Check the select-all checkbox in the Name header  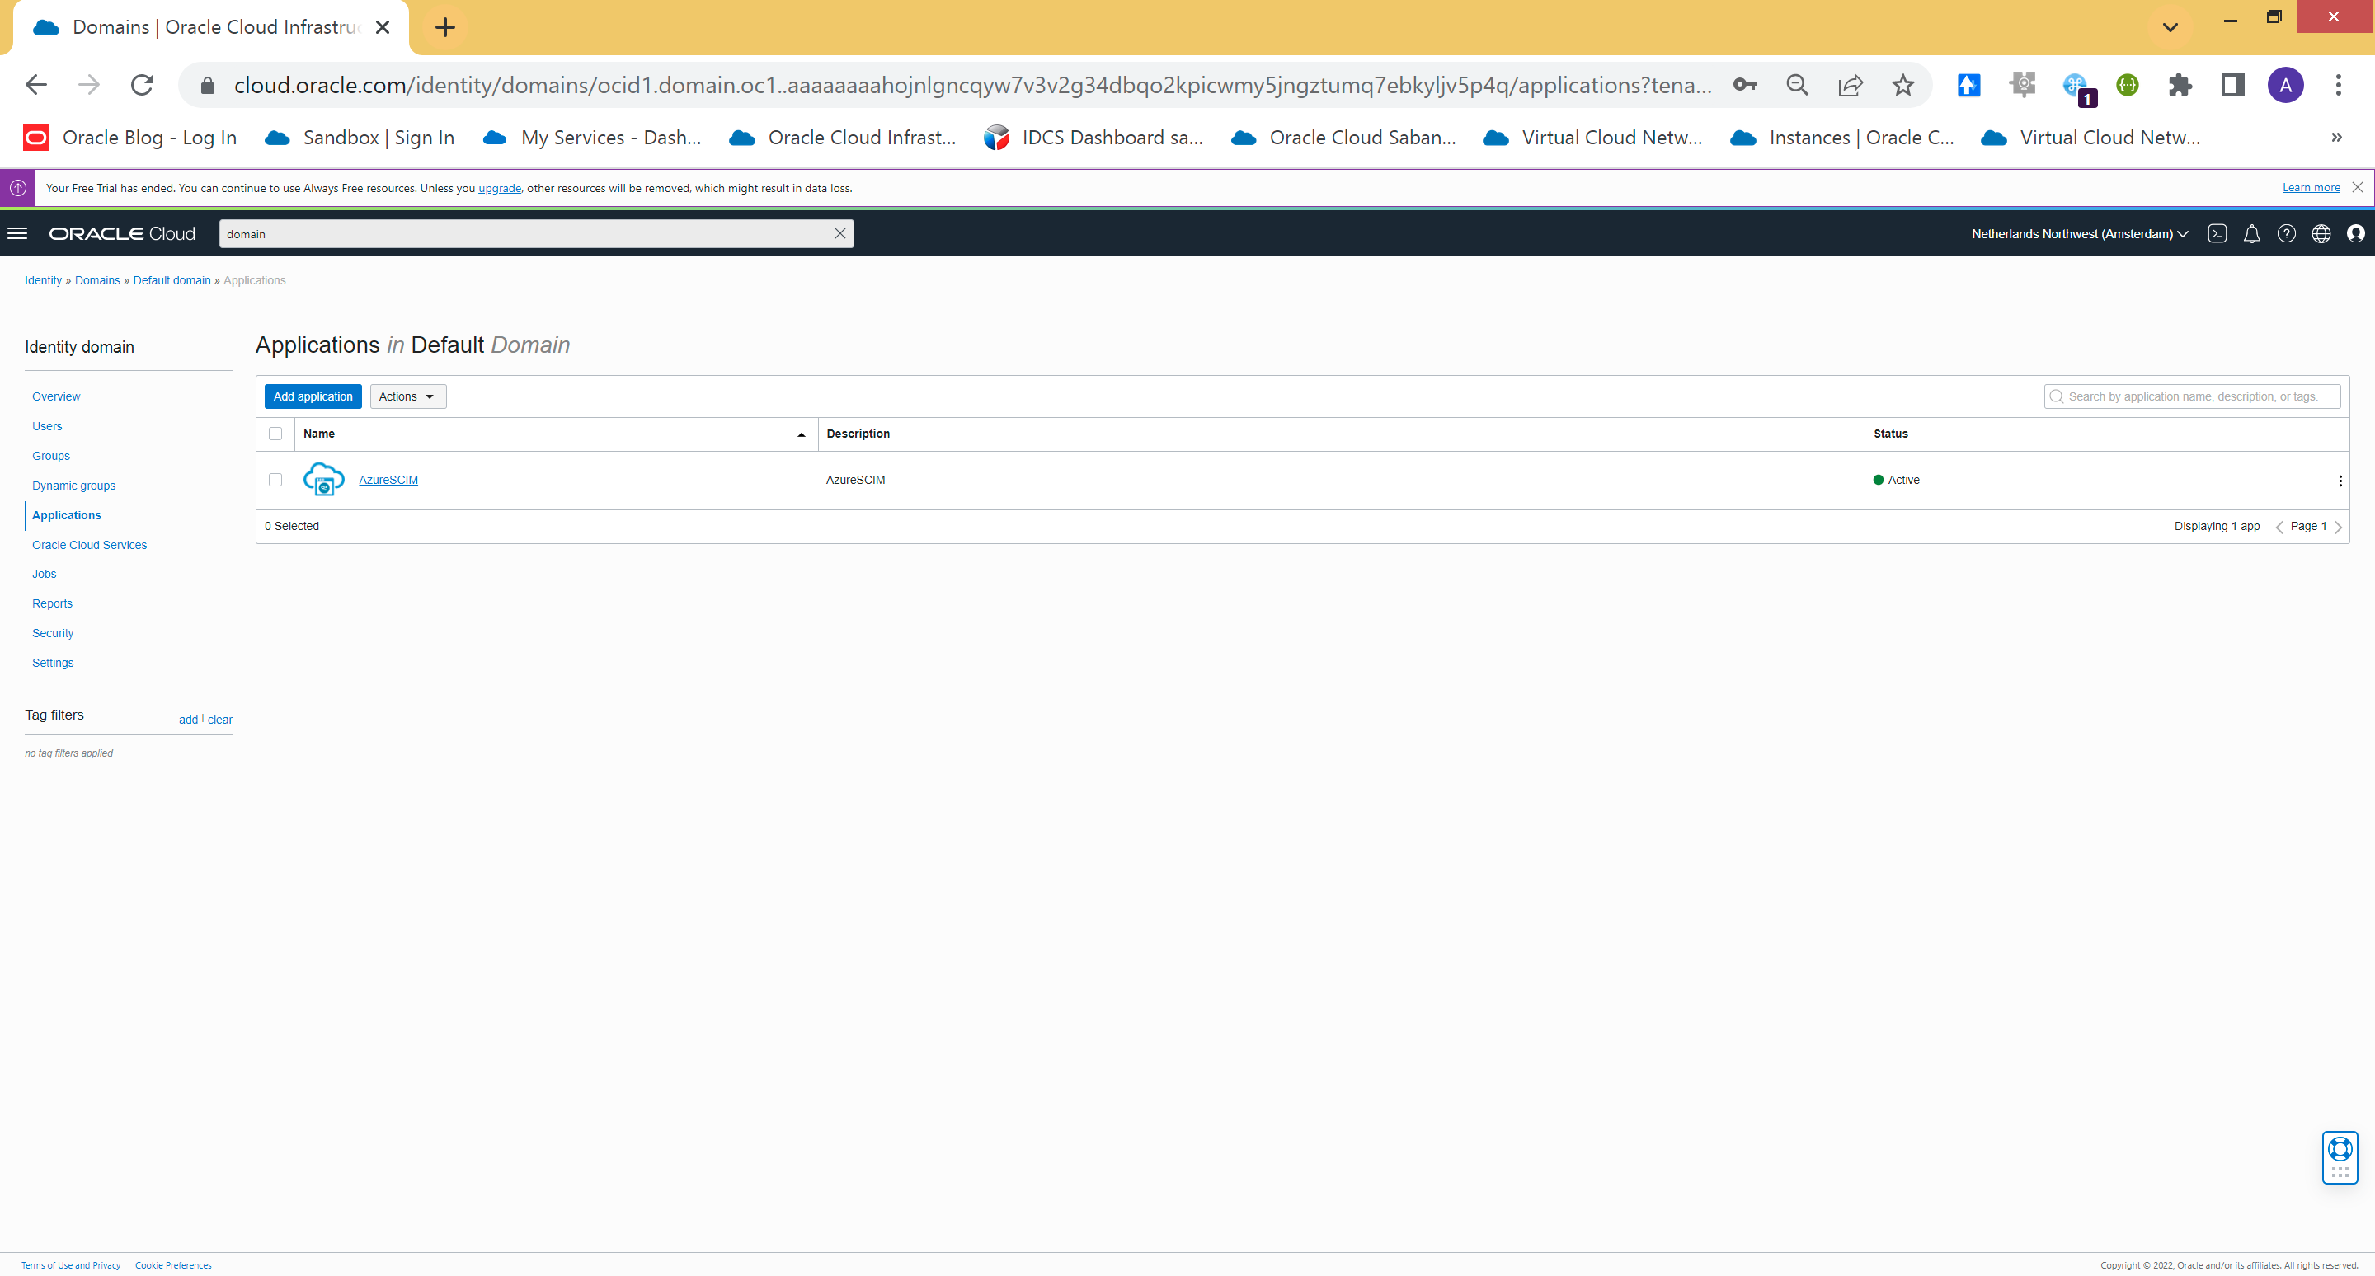(x=275, y=433)
